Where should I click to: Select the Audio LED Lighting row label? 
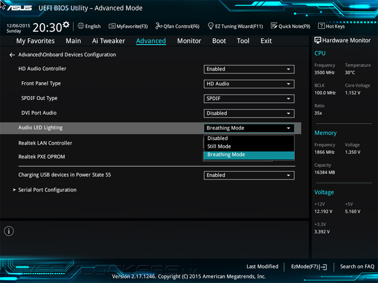point(40,128)
